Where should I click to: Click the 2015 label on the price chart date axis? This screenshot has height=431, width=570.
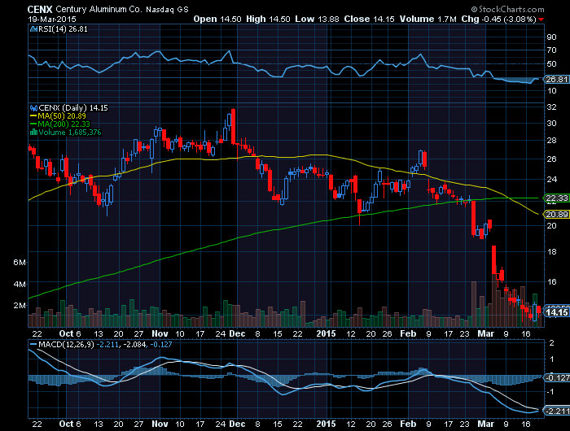tap(326, 333)
